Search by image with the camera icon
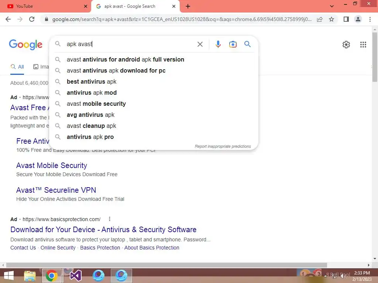 click(233, 44)
